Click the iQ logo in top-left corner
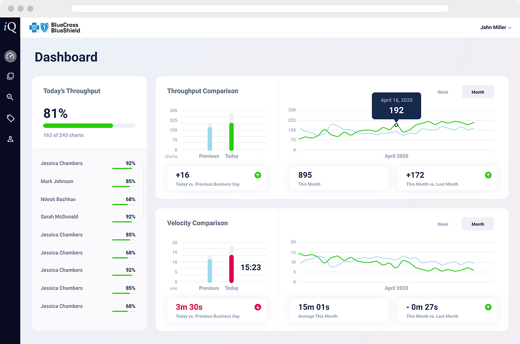Image resolution: width=520 pixels, height=344 pixels. [9, 27]
